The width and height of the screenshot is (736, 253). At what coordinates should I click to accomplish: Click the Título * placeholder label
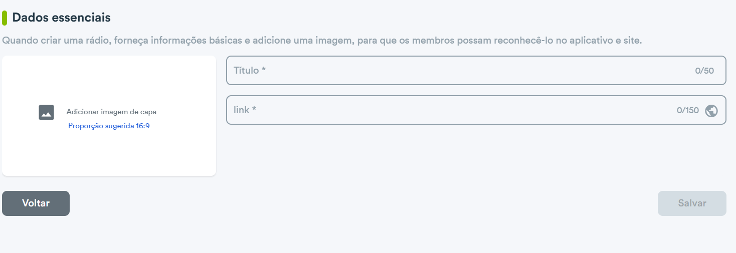250,71
